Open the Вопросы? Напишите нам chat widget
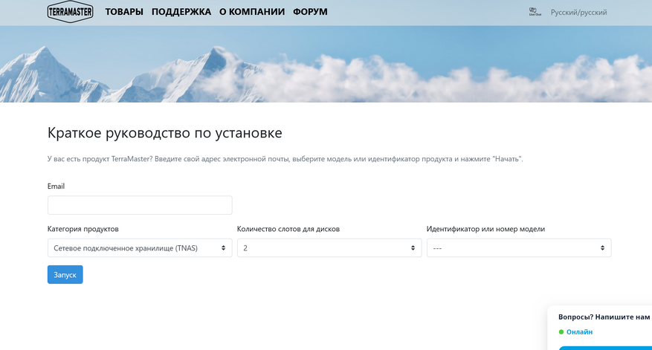Viewport: 652px width, 350px height. click(604, 317)
